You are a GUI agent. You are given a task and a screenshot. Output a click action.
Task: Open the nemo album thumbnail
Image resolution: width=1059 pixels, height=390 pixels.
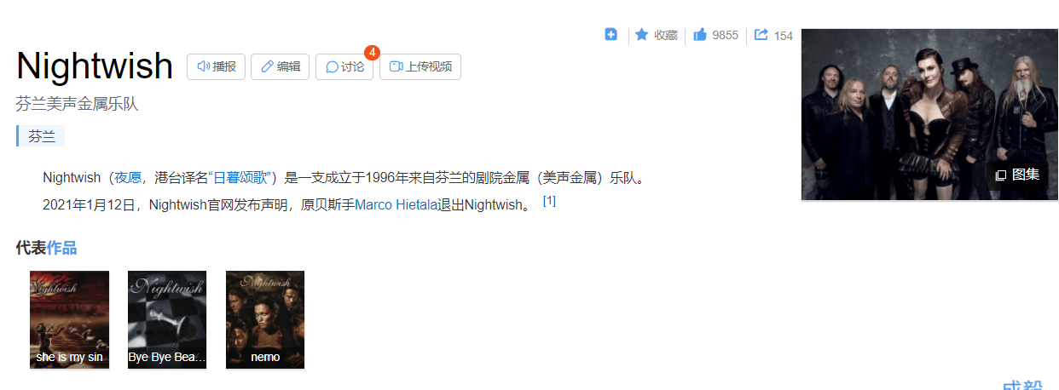[265, 319]
